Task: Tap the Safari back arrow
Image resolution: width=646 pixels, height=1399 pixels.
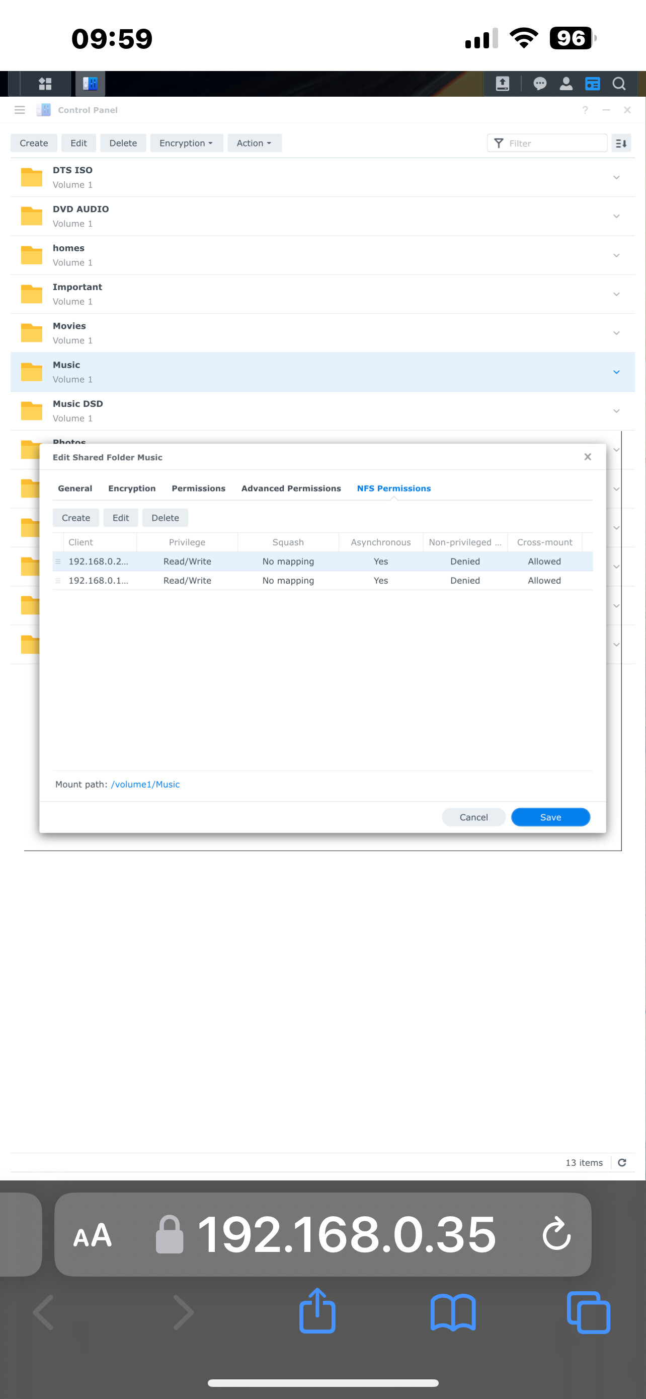Action: [43, 1313]
